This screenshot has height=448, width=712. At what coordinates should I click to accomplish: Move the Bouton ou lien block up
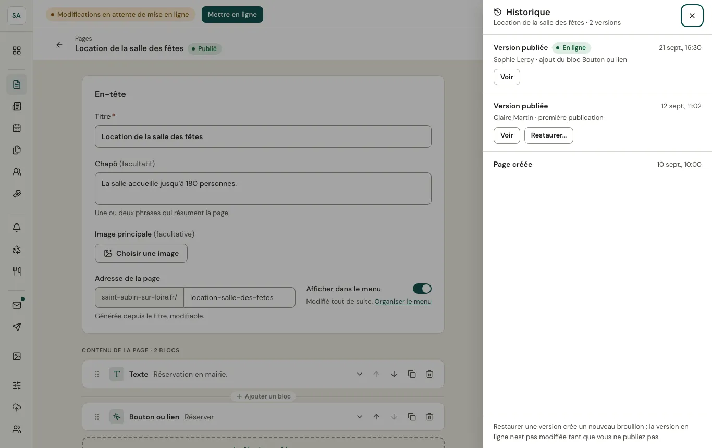(376, 417)
